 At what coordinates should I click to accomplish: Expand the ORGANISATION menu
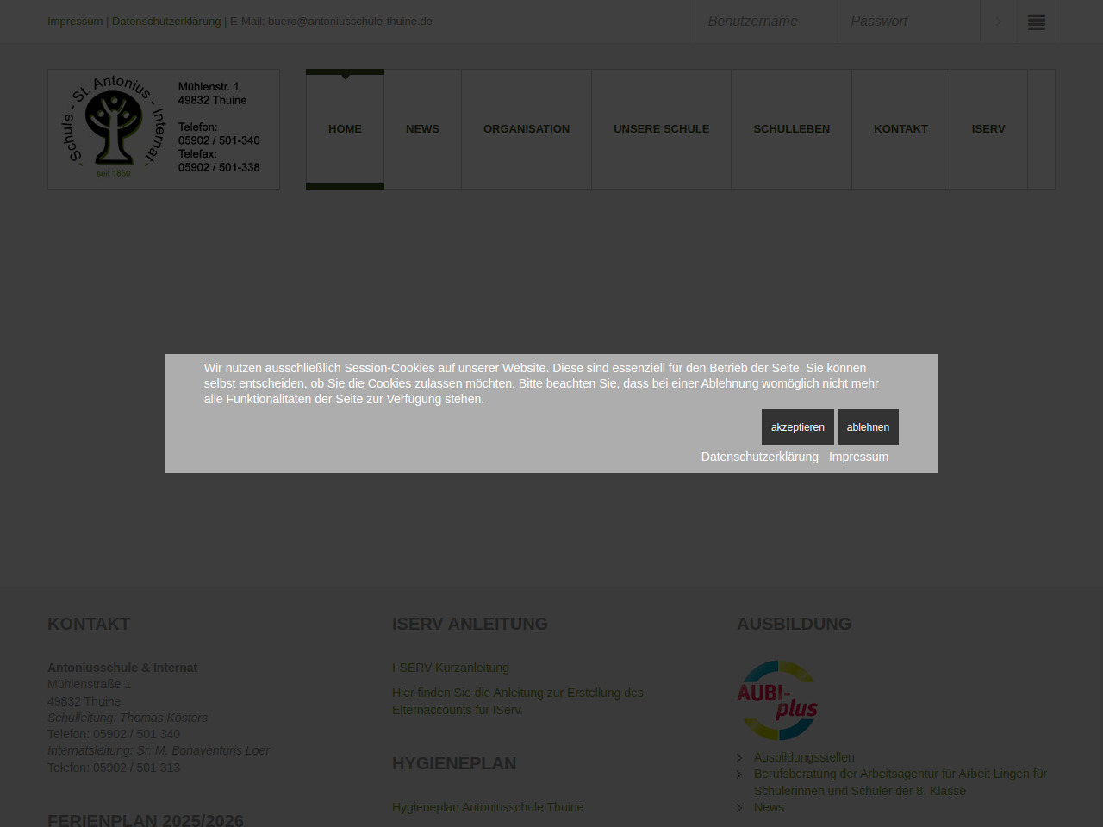pyautogui.click(x=527, y=129)
